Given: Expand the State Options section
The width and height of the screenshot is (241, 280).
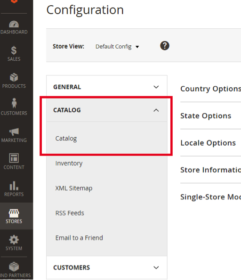Looking at the screenshot, I should (x=206, y=115).
